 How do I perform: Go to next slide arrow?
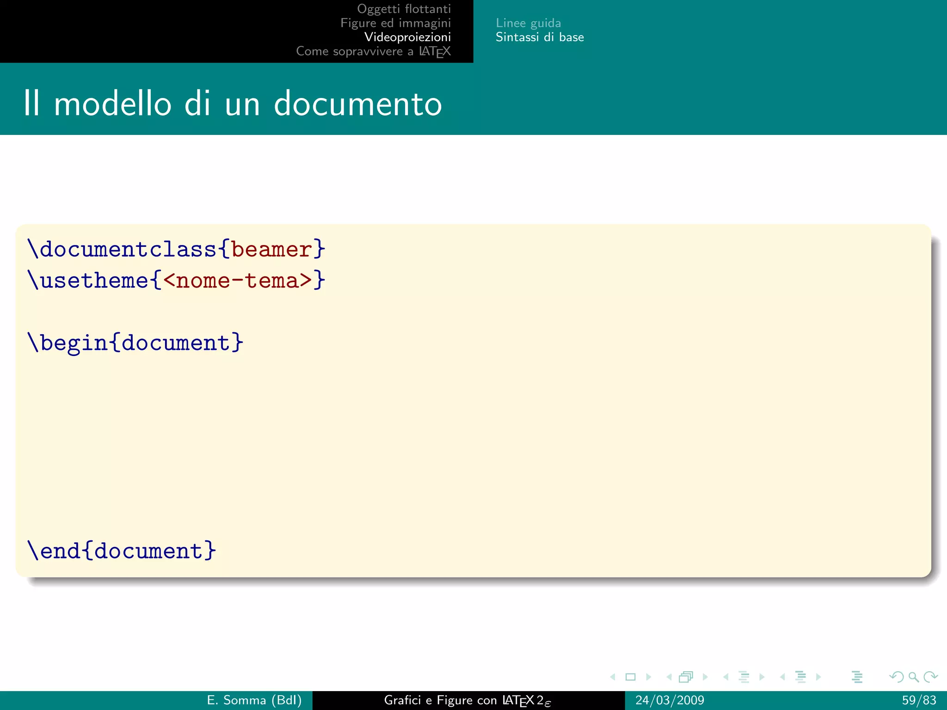(648, 677)
